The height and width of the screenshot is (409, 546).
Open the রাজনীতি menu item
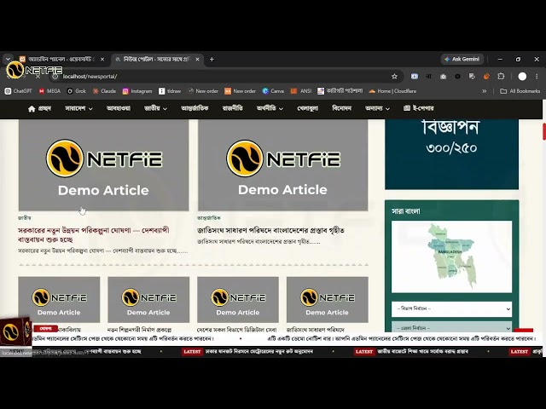point(233,108)
